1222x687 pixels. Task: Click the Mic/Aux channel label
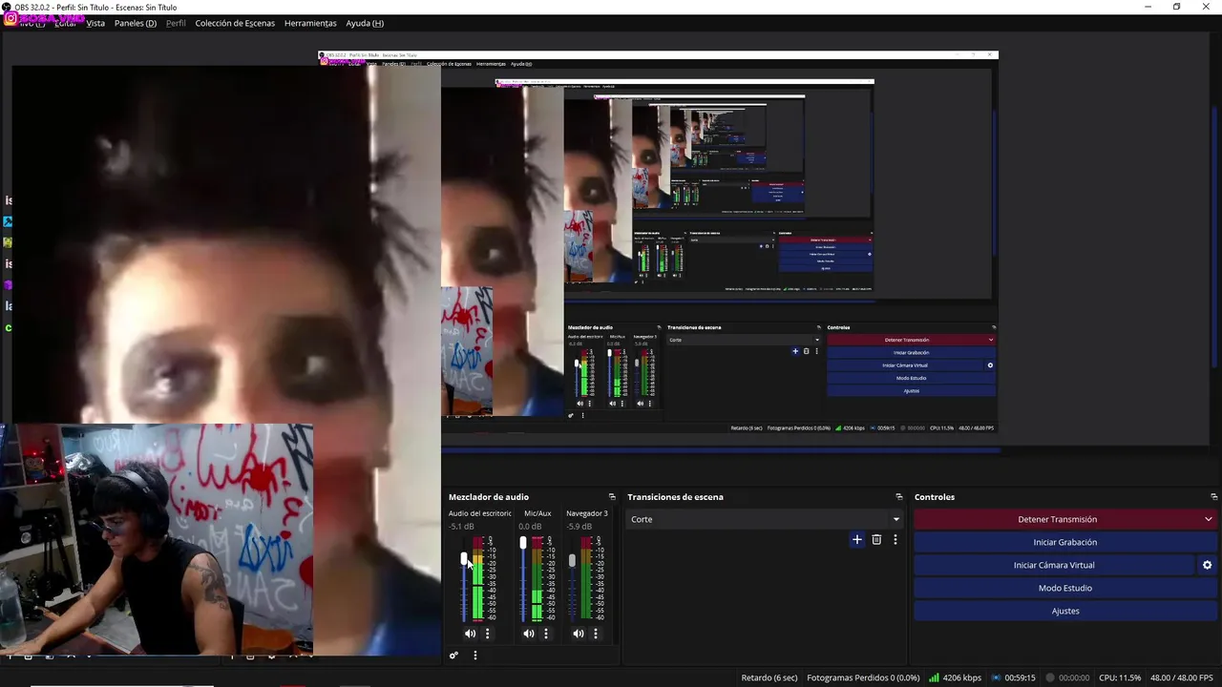coord(537,513)
